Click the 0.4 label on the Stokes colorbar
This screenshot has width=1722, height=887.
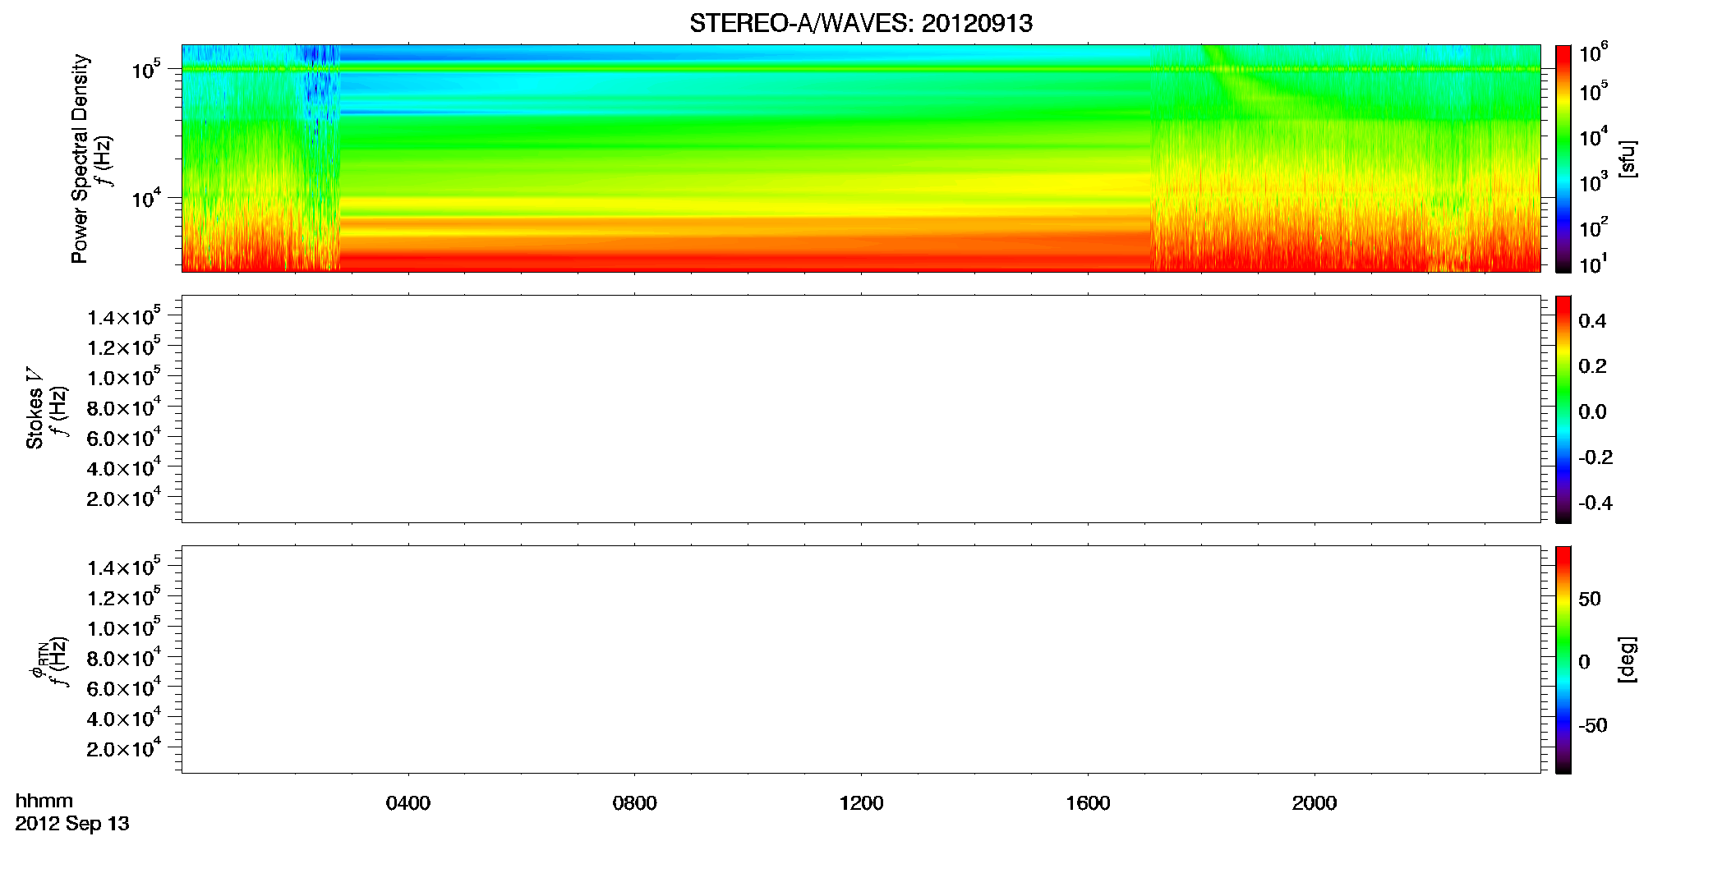1592,321
